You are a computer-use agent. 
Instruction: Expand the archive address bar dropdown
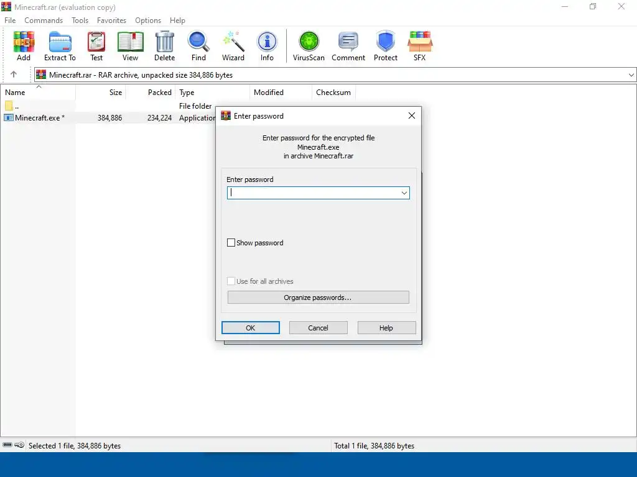(631, 75)
